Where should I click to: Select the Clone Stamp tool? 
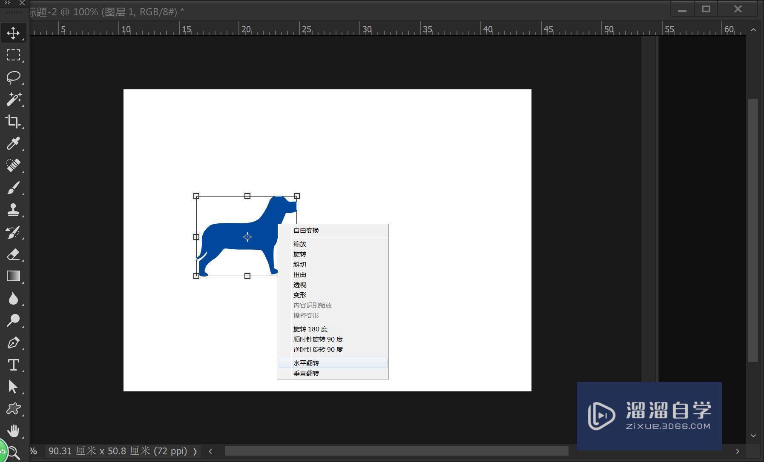tap(14, 210)
